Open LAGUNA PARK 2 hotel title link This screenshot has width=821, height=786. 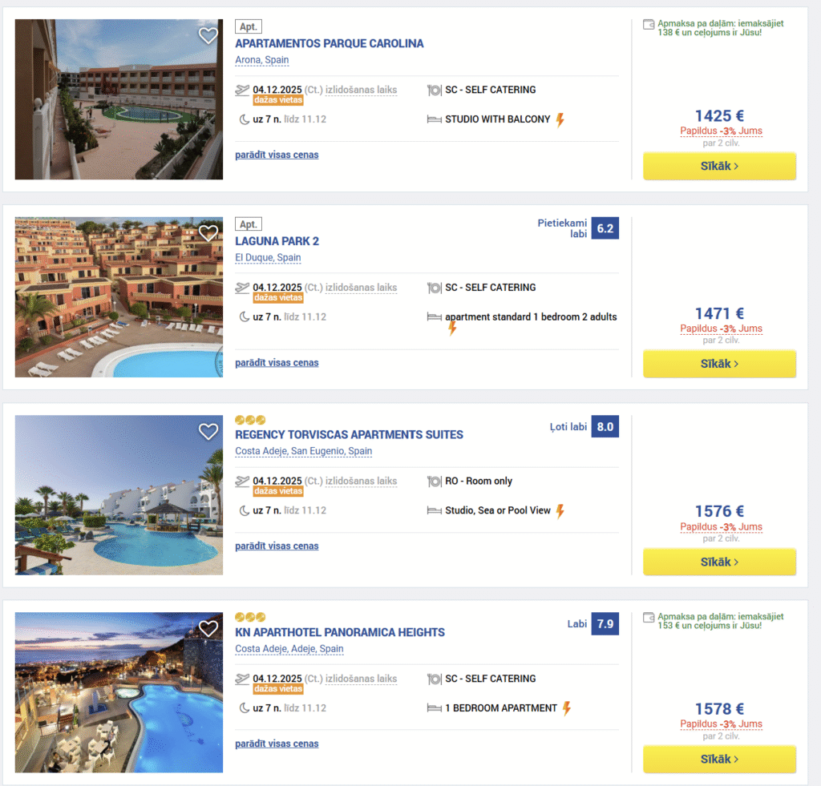tap(277, 241)
